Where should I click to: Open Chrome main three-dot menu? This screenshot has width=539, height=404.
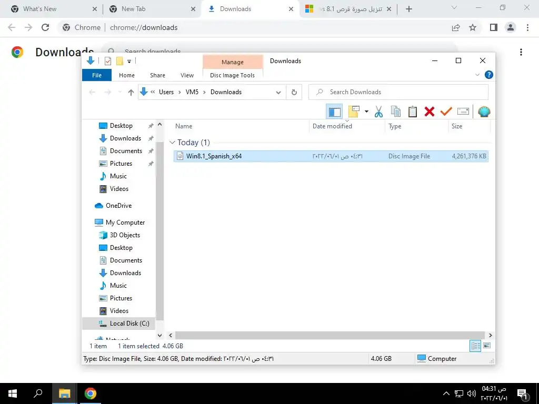pyautogui.click(x=527, y=27)
